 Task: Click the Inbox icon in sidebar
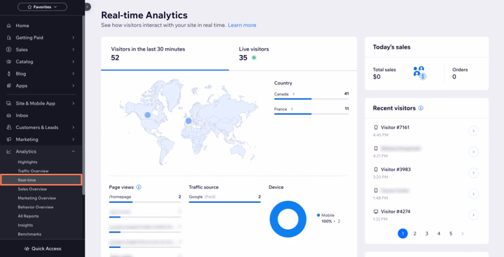(x=9, y=115)
